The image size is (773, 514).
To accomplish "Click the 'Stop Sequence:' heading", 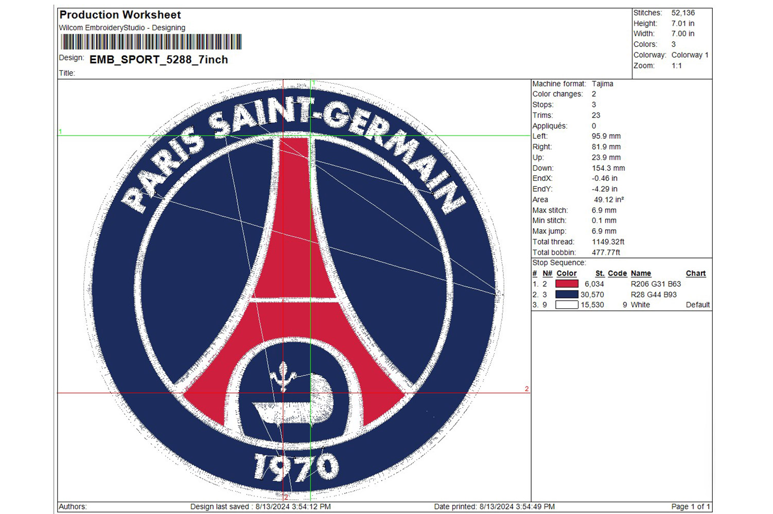I will (x=559, y=263).
